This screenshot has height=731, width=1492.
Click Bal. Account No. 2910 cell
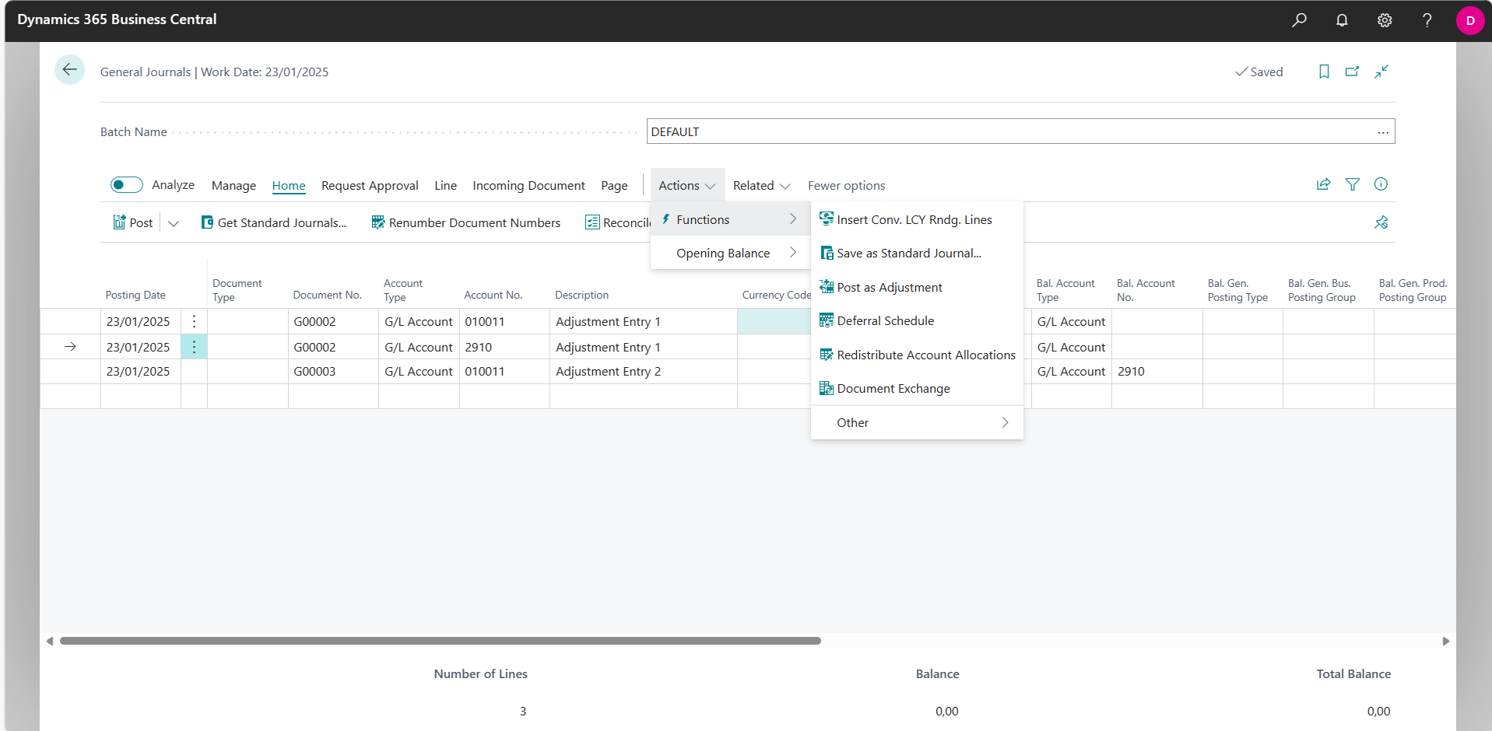1157,371
